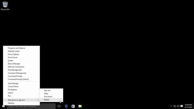
Task: Launch Microsoft Edge from the taskbar
Action: point(66,106)
